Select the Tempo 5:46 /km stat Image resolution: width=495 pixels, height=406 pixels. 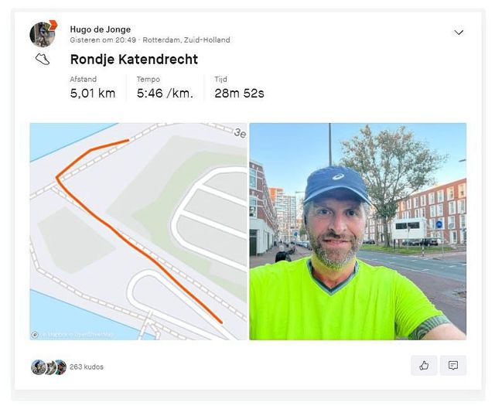[165, 87]
